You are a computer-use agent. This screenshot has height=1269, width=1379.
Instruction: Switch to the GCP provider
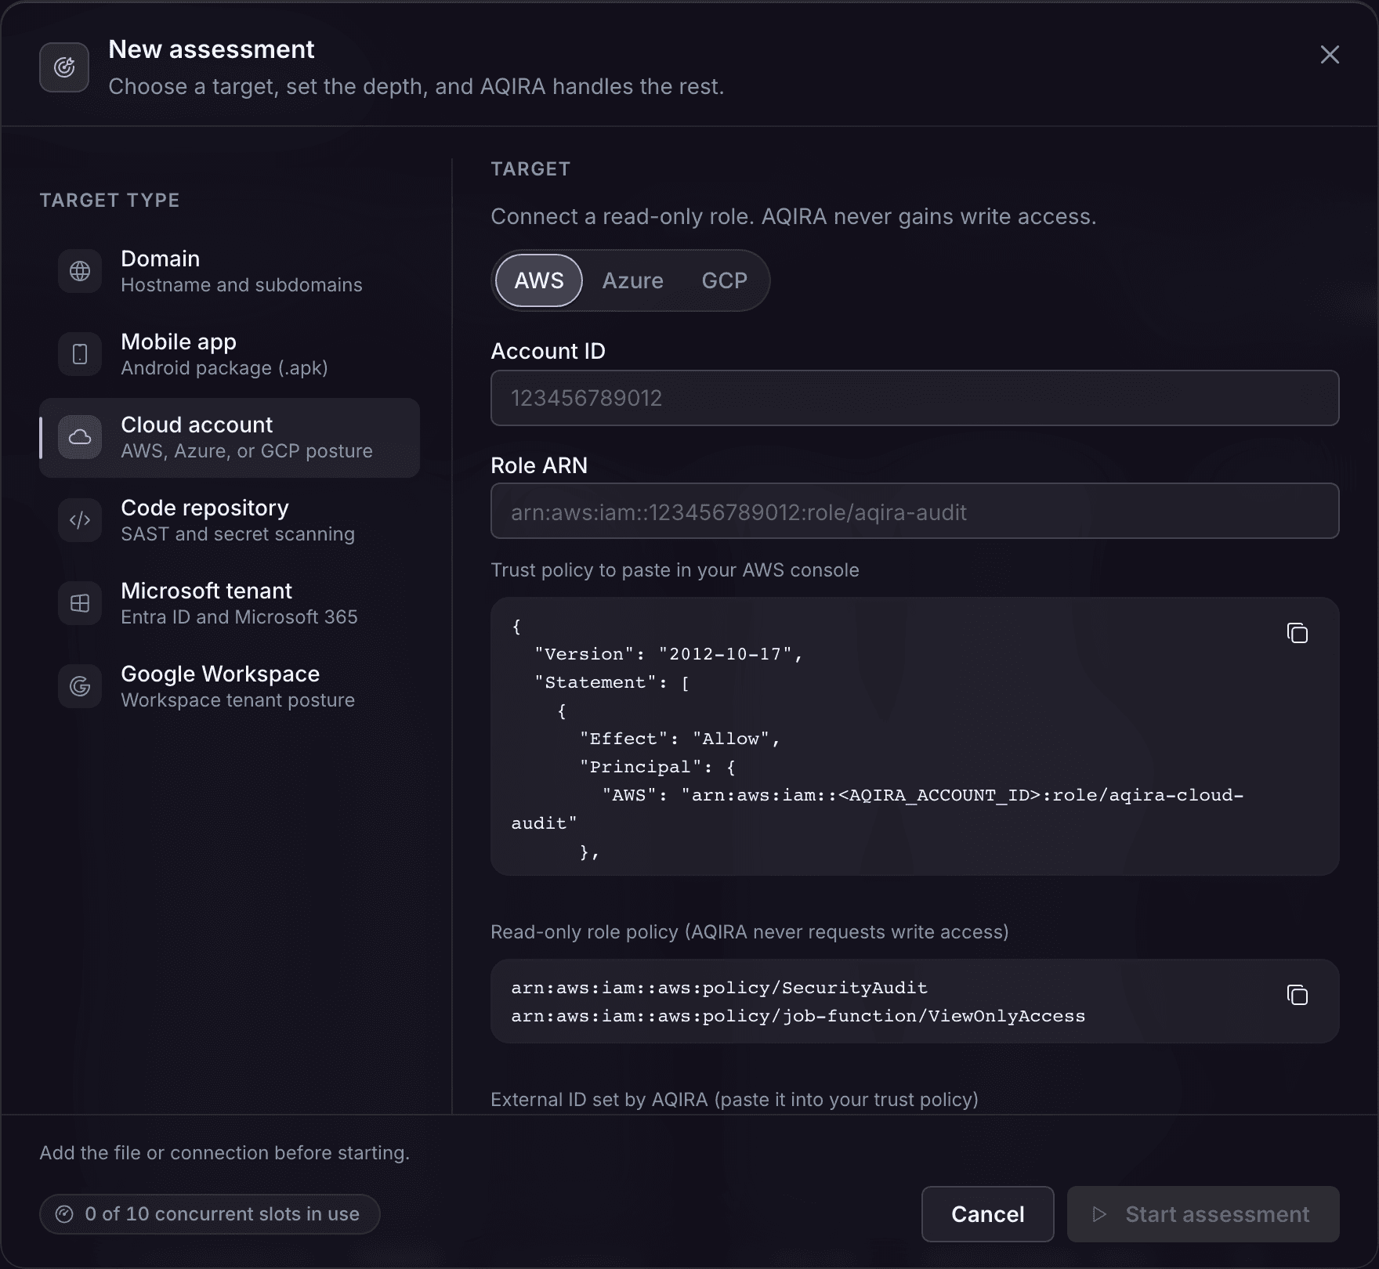pyautogui.click(x=724, y=280)
